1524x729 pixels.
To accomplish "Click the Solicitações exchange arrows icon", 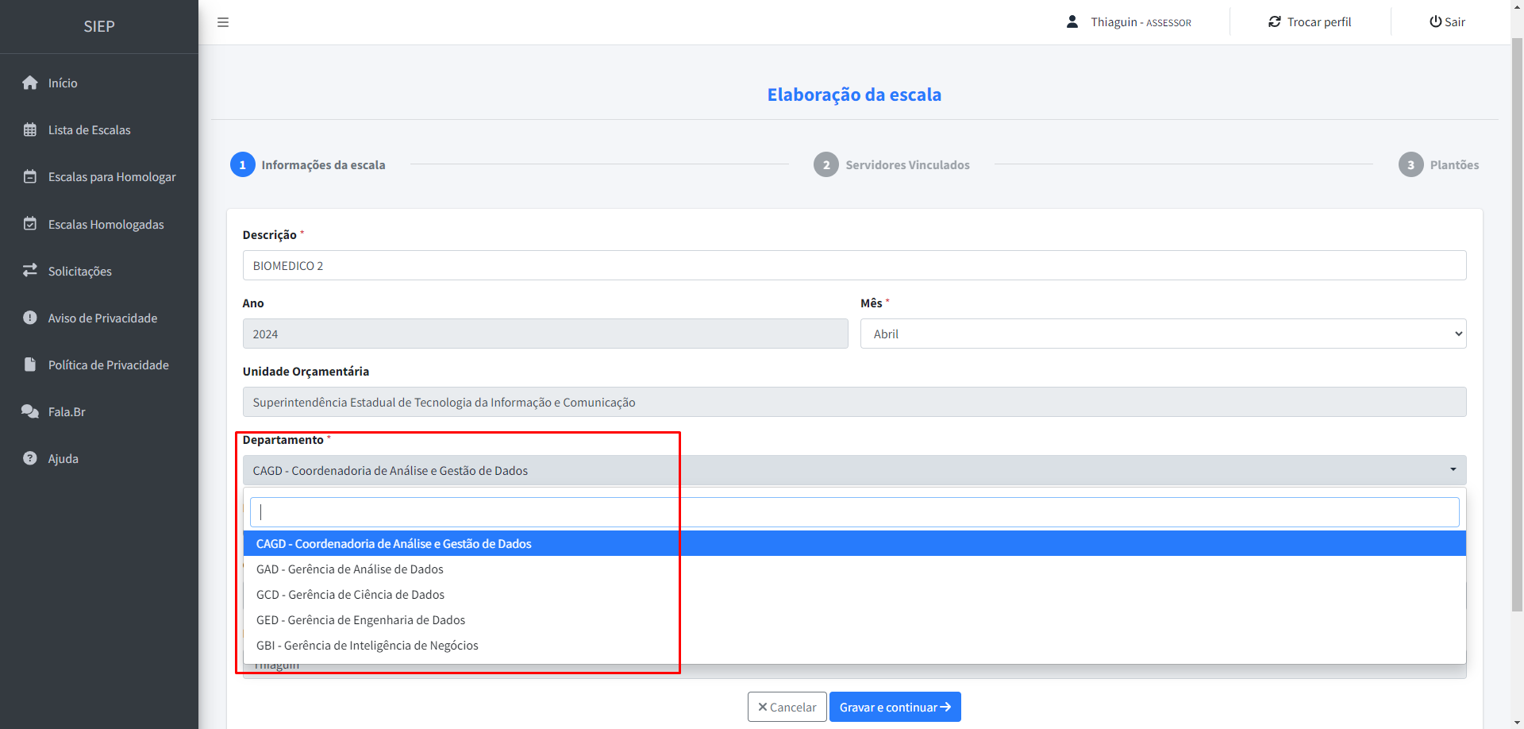I will pyautogui.click(x=30, y=271).
